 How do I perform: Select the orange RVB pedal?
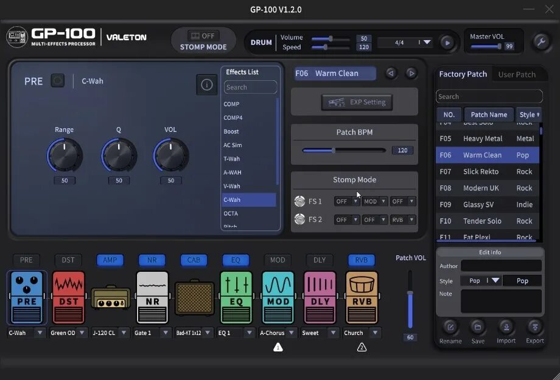(362, 297)
